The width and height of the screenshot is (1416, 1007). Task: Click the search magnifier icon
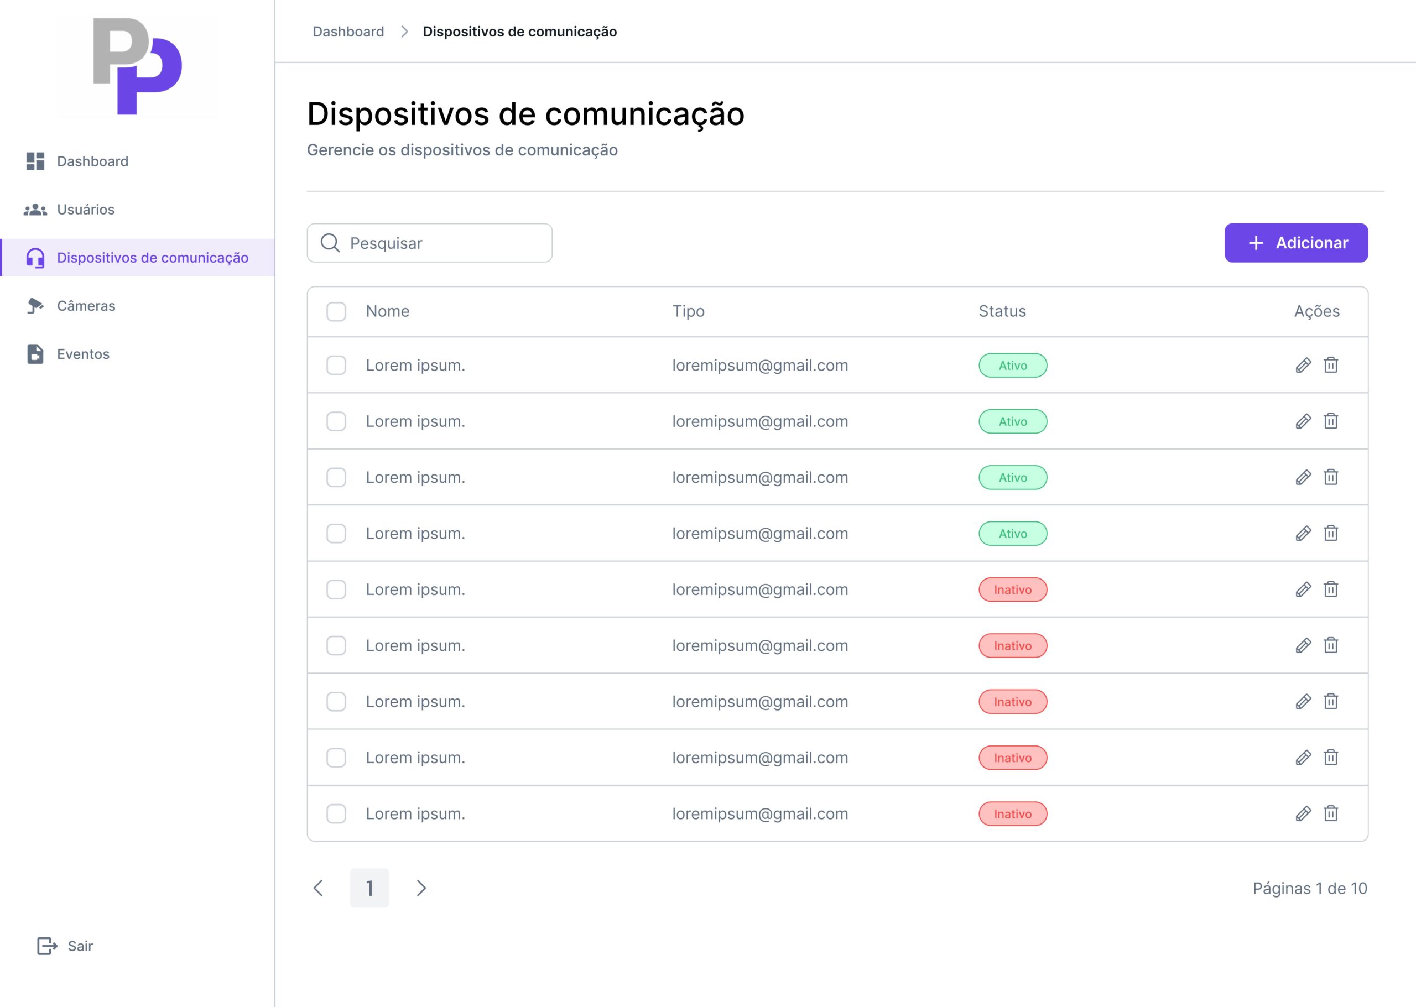pyautogui.click(x=330, y=243)
